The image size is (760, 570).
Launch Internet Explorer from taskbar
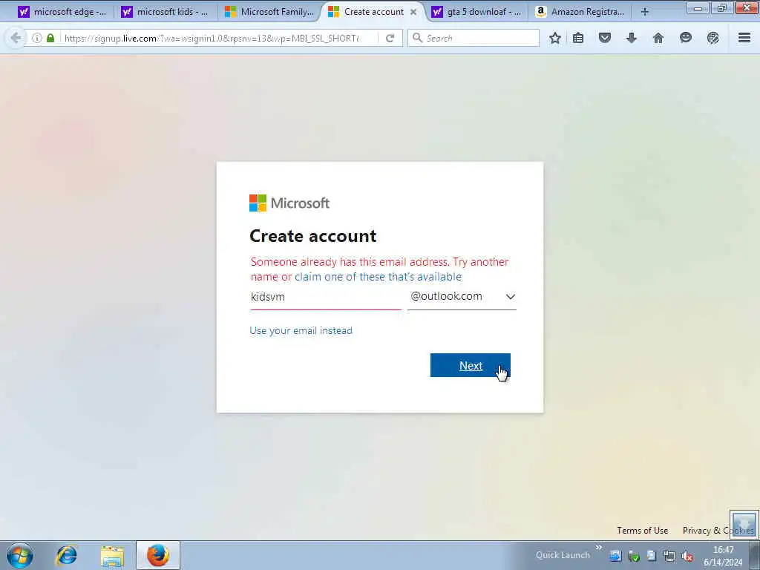point(66,555)
